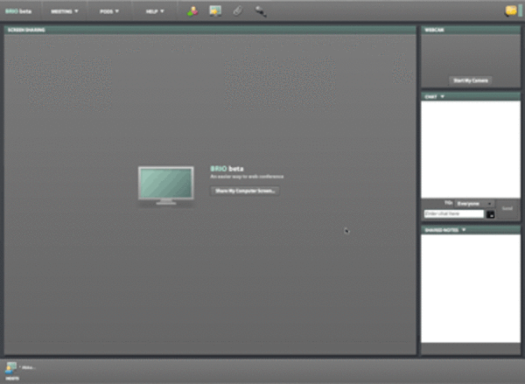
Task: Open the Help menu
Action: [155, 11]
